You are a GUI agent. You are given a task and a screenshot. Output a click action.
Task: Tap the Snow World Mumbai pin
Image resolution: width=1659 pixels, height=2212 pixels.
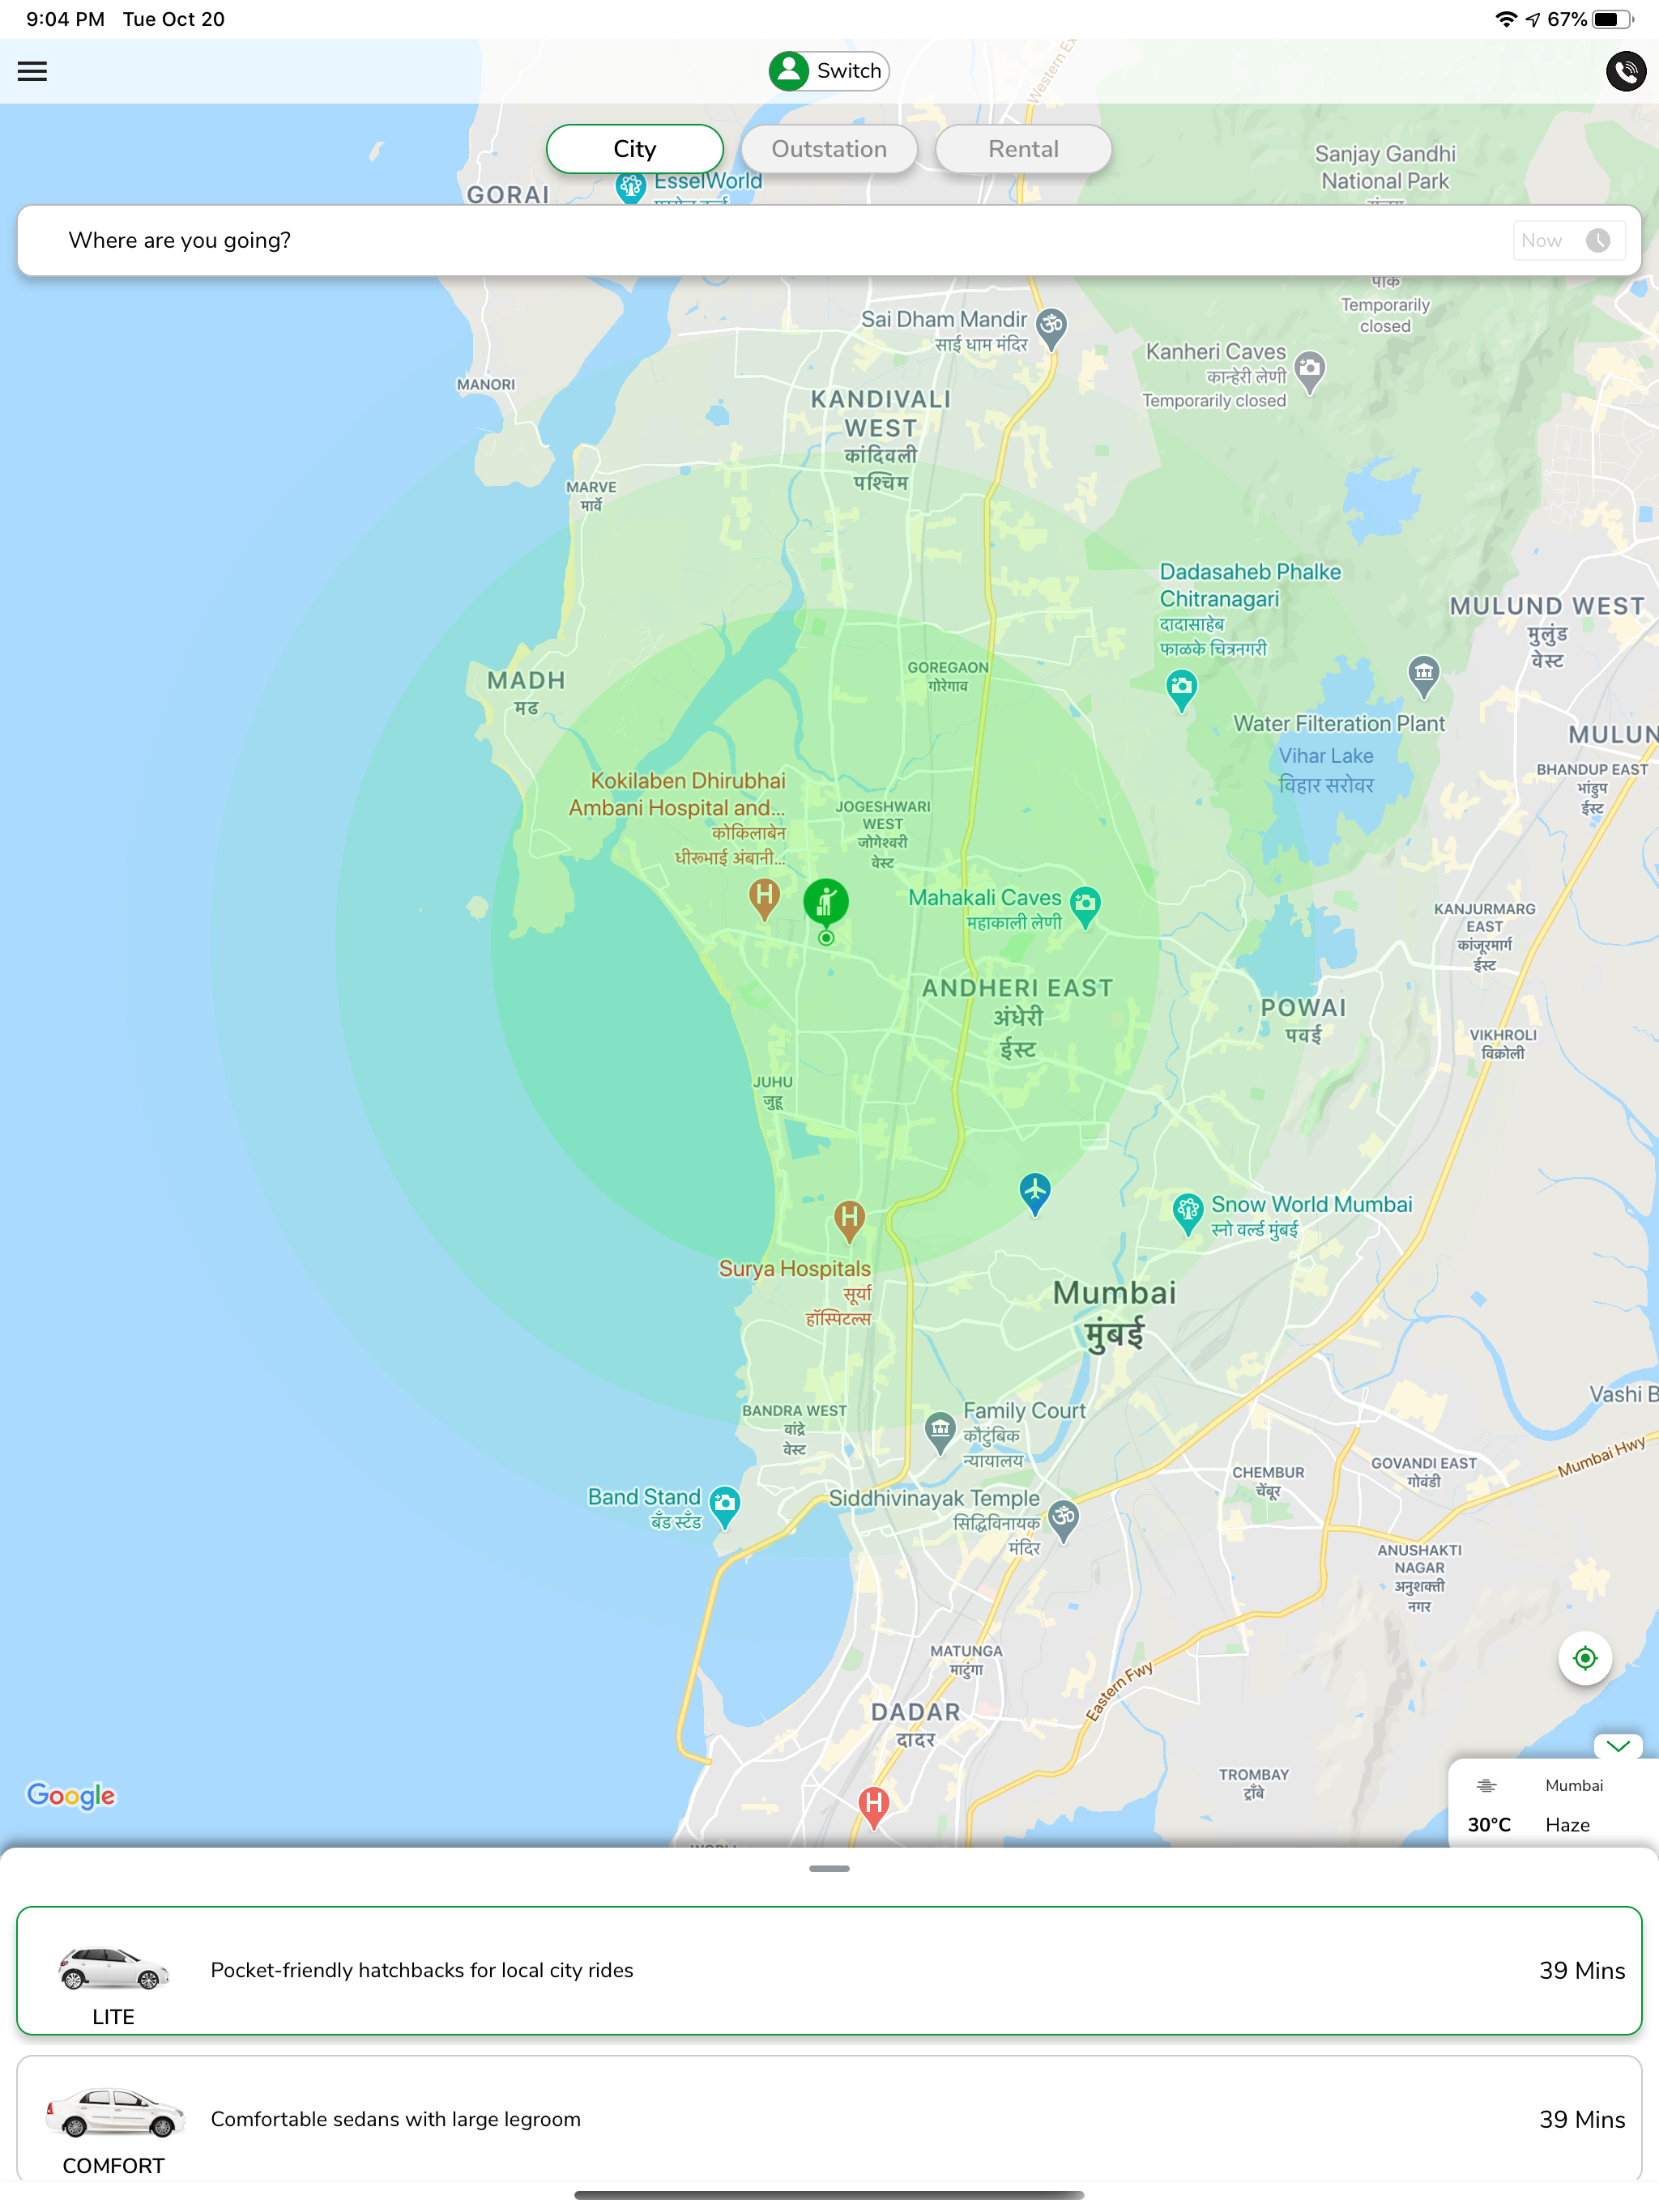pos(1187,1214)
